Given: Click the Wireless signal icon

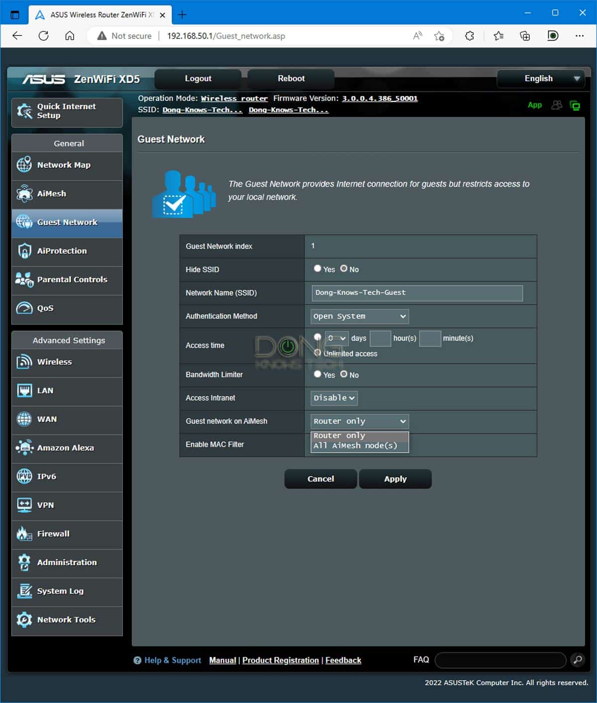Looking at the screenshot, I should coord(24,362).
